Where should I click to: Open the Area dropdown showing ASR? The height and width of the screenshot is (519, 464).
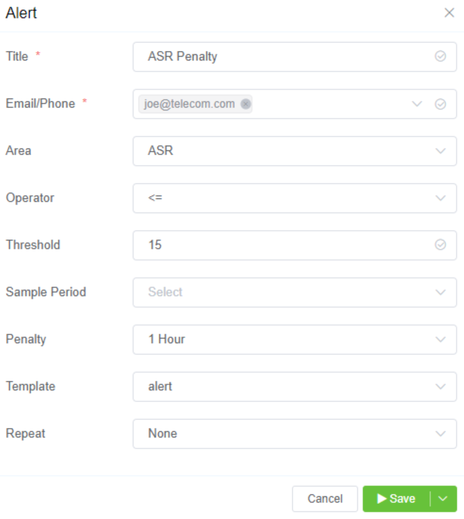point(294,151)
